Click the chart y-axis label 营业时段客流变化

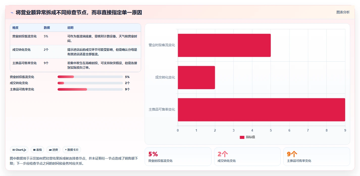(162, 45)
